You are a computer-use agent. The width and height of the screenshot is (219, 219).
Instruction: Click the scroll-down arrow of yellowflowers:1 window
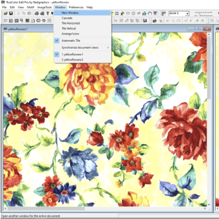[x=209, y=204]
